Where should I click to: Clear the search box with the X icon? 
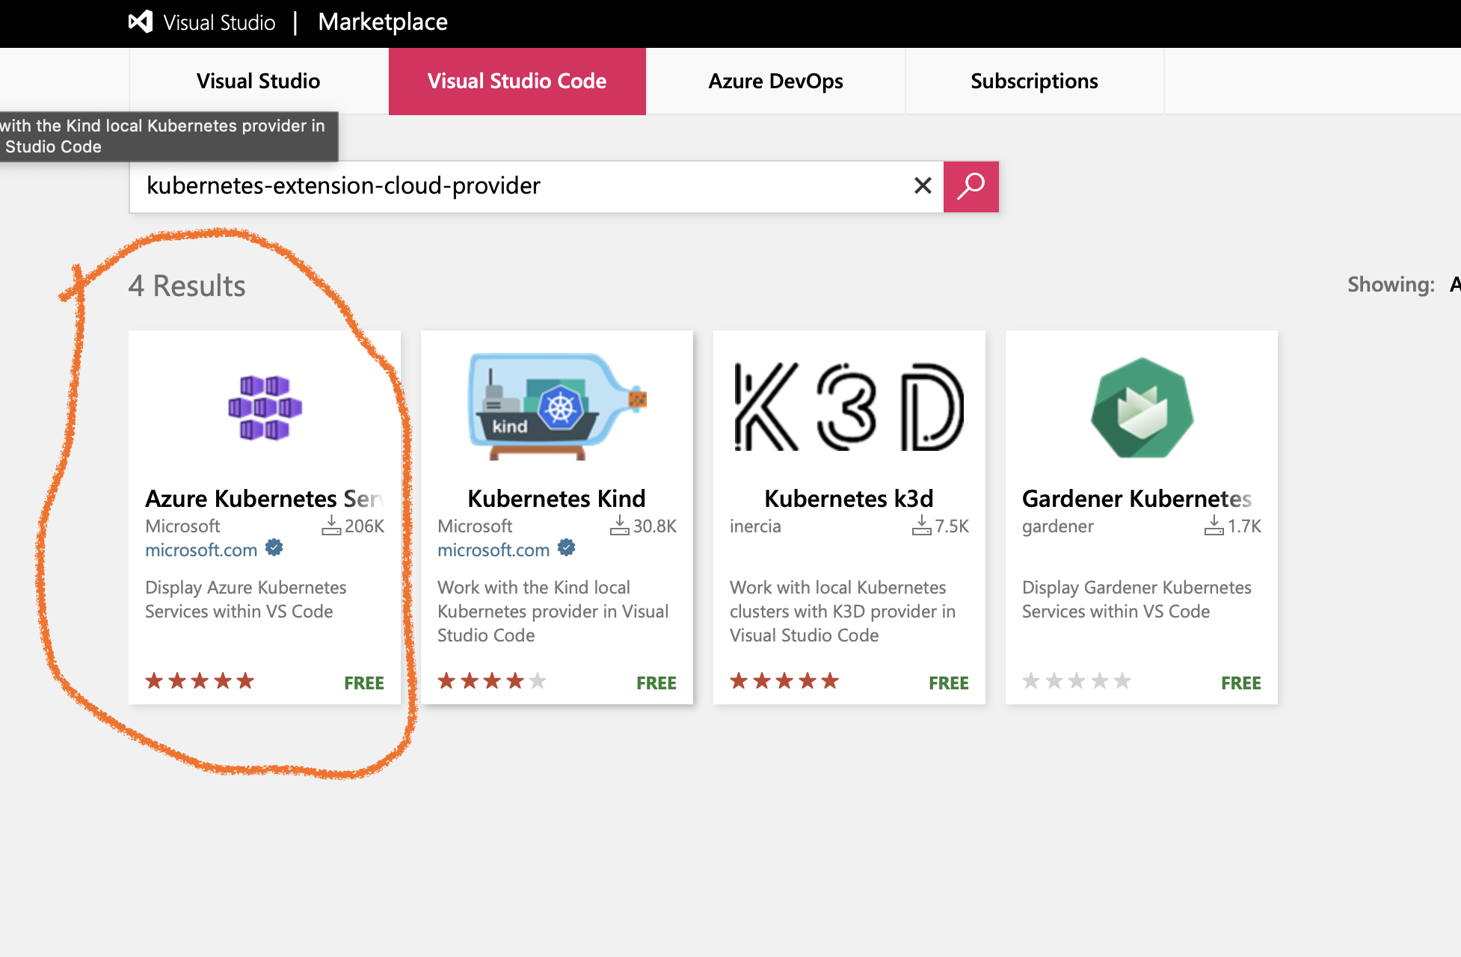pos(922,186)
